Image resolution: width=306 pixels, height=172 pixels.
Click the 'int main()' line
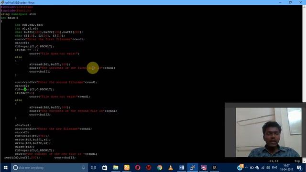pyautogui.click(x=10, y=18)
